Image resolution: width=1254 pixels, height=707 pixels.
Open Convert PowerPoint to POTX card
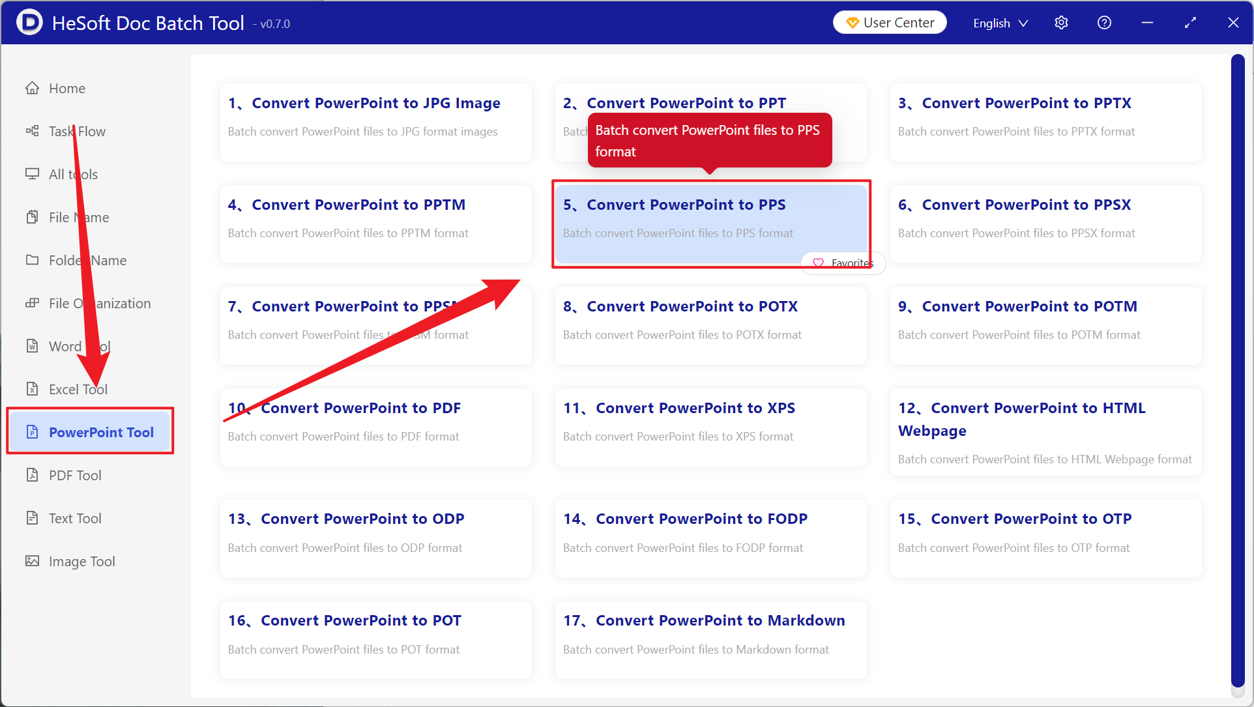(710, 325)
